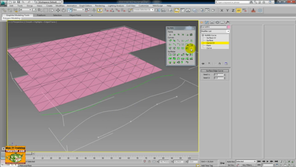Open the Hierarchy command panel tab
This screenshot has width=296, height=167.
tap(212, 22)
